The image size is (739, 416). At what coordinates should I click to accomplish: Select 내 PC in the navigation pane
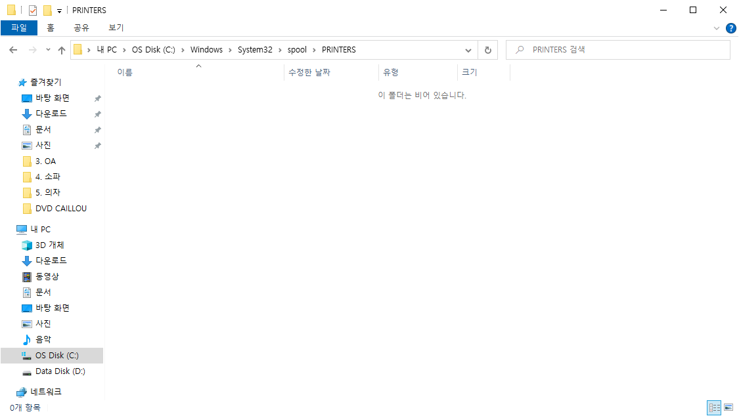pyautogui.click(x=40, y=230)
